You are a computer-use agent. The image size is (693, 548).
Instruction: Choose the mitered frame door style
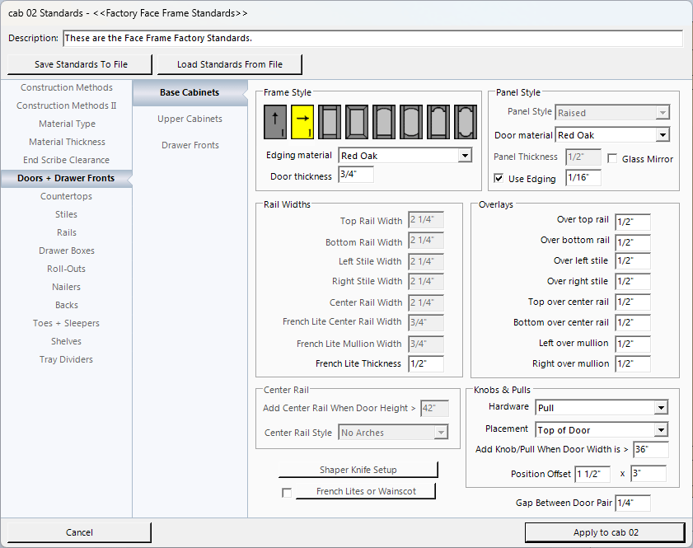tap(357, 123)
